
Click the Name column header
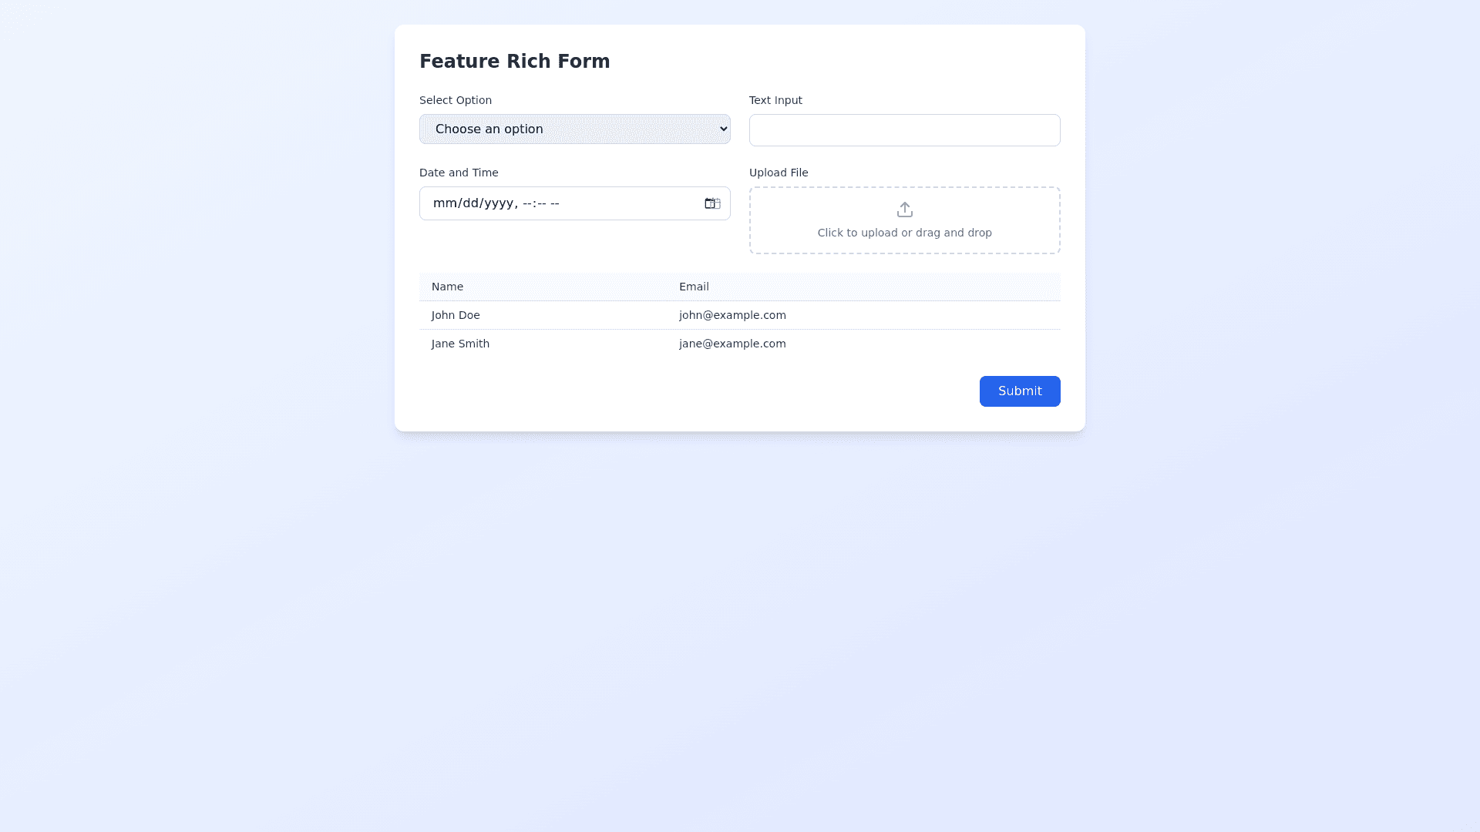[447, 287]
